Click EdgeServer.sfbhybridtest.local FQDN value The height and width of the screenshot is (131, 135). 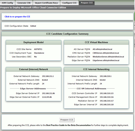[106, 60]
